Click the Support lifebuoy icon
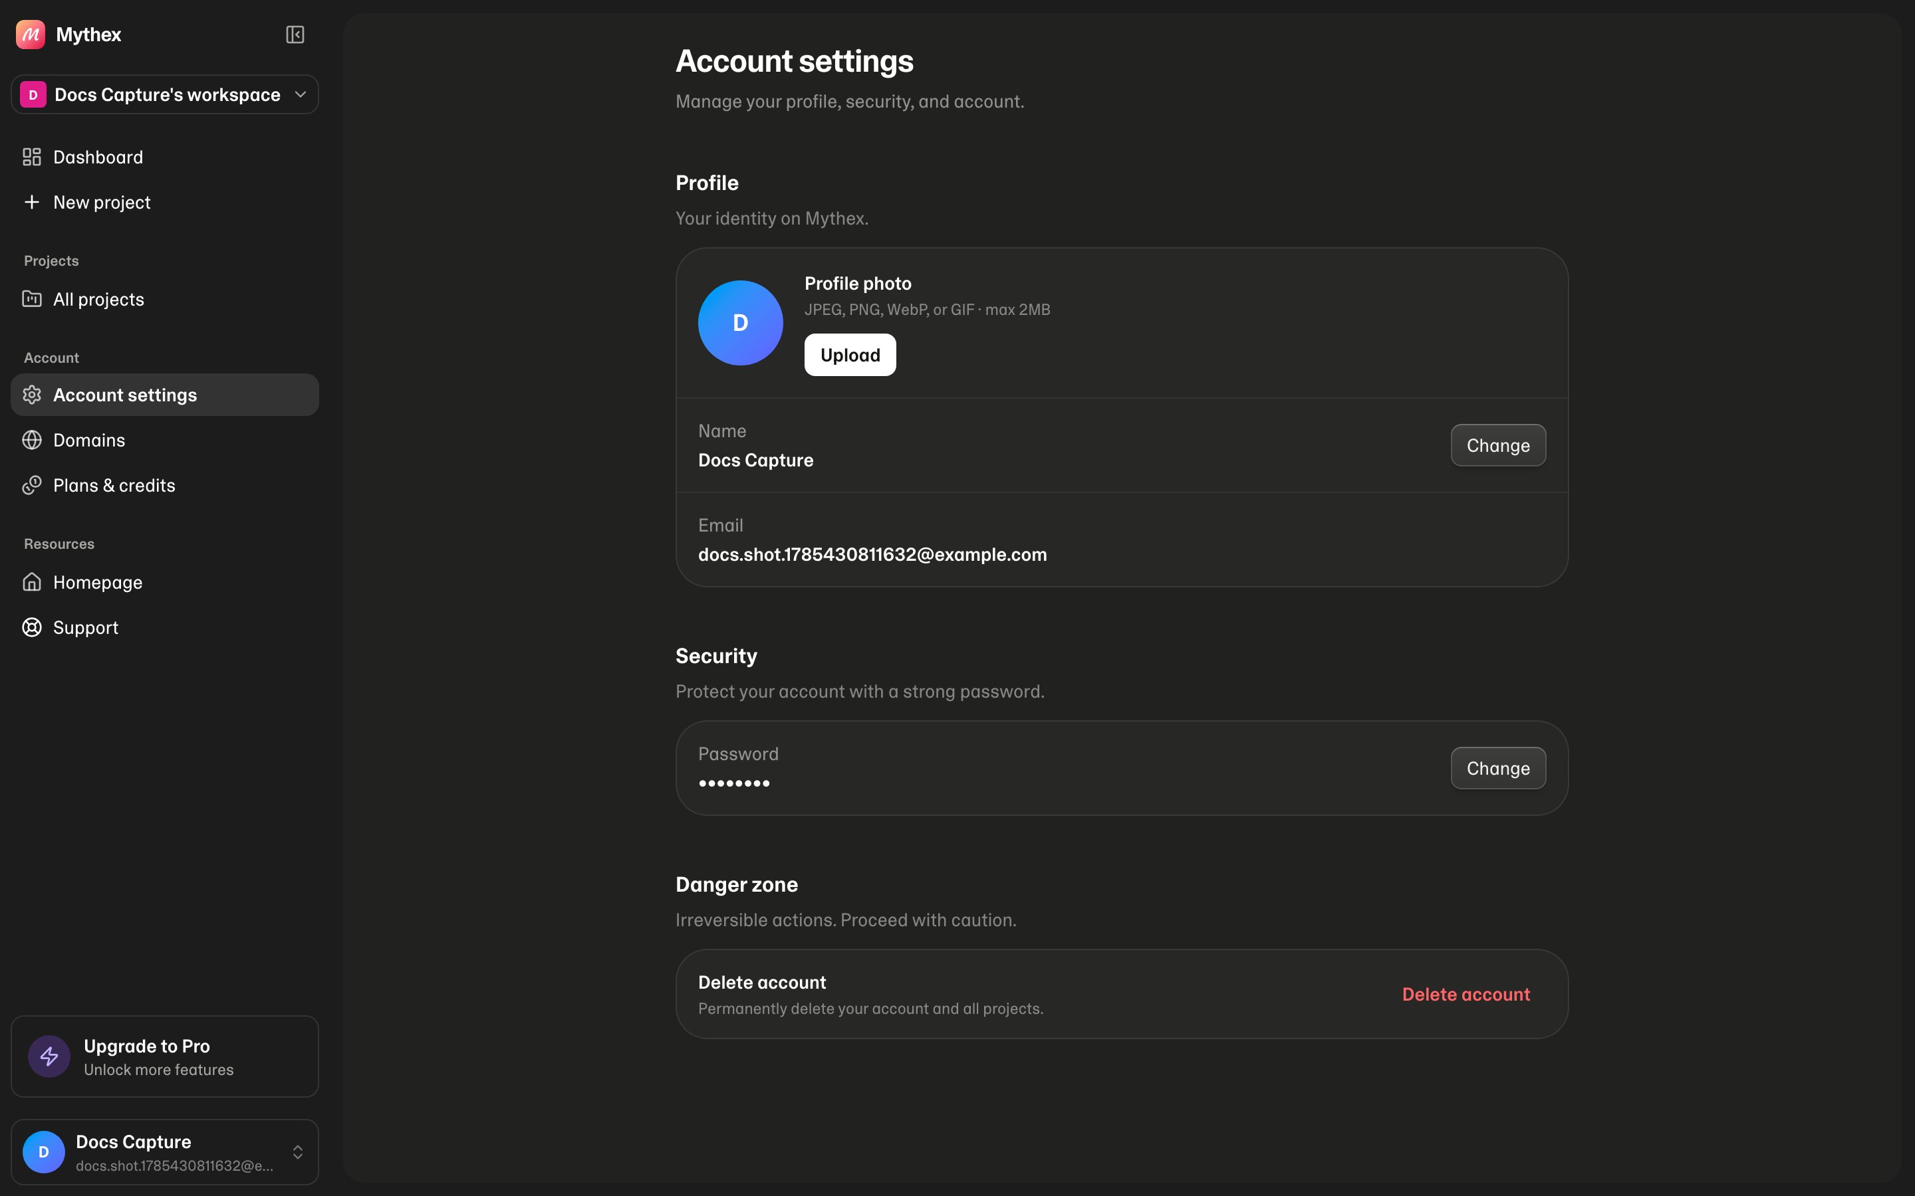Viewport: 1915px width, 1196px height. point(32,627)
